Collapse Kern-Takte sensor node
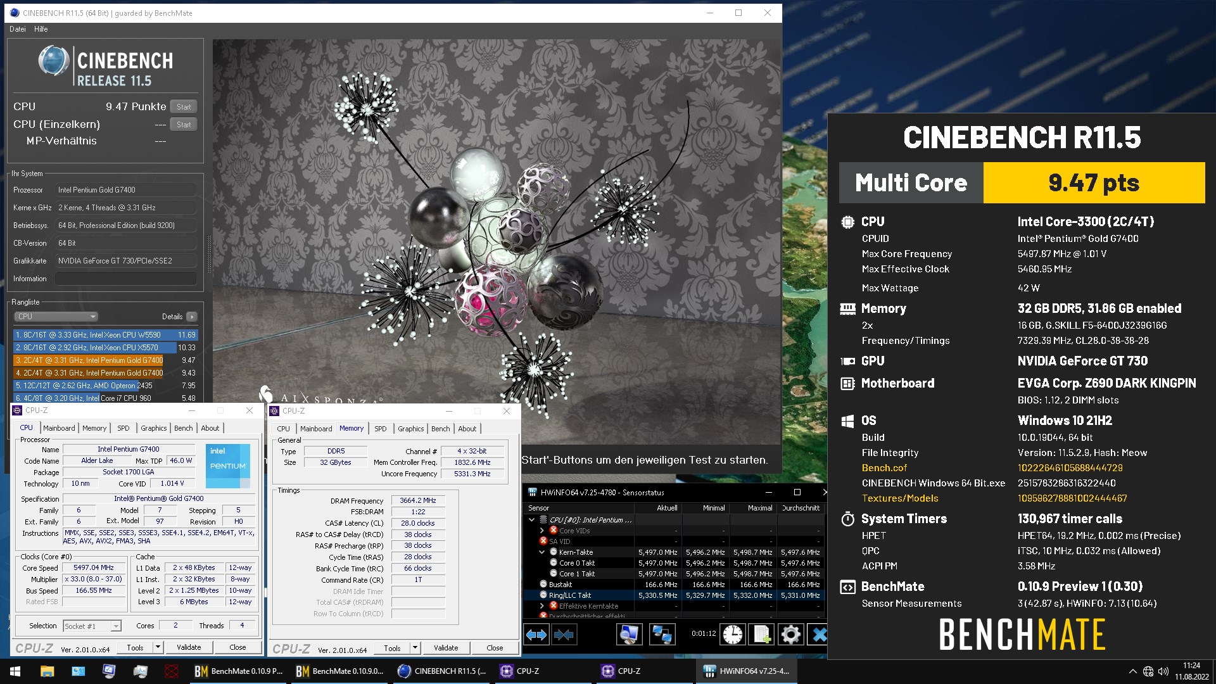This screenshot has height=684, width=1216. (x=542, y=552)
